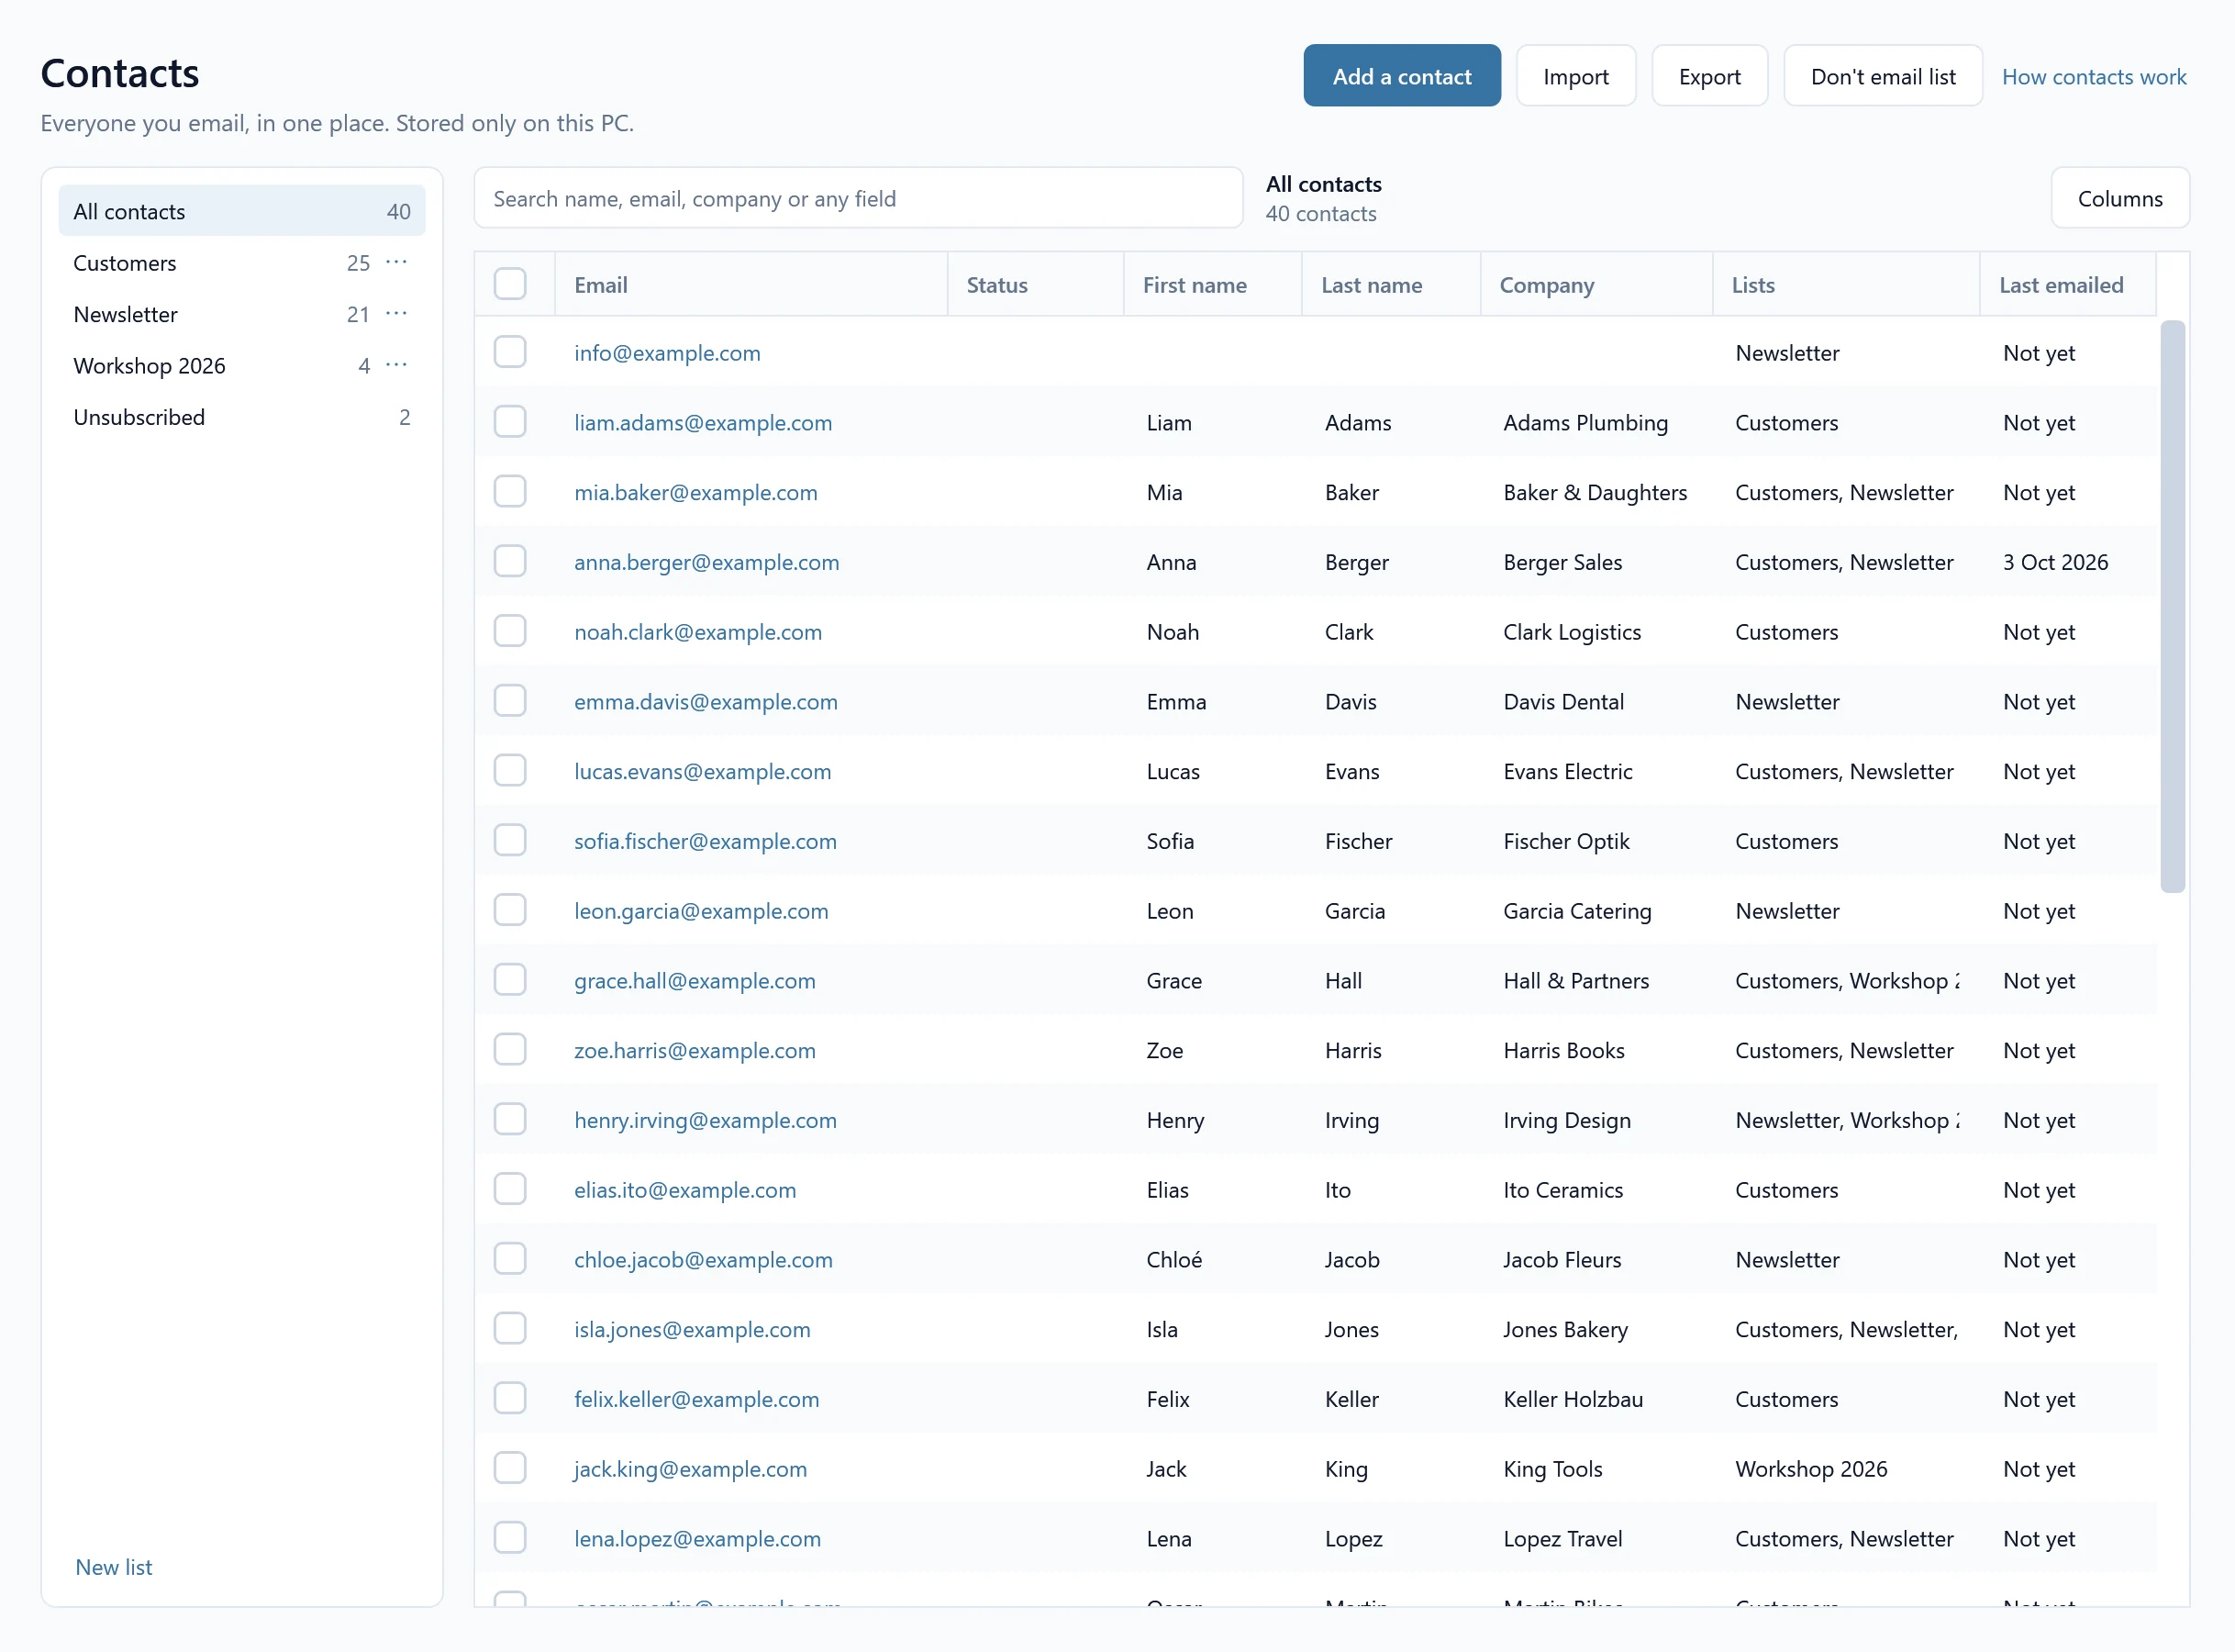Open the Columns chooser

pos(2119,198)
